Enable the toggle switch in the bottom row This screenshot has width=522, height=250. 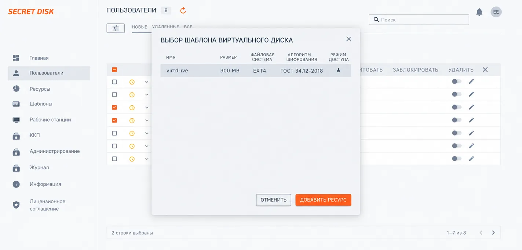tap(457, 159)
